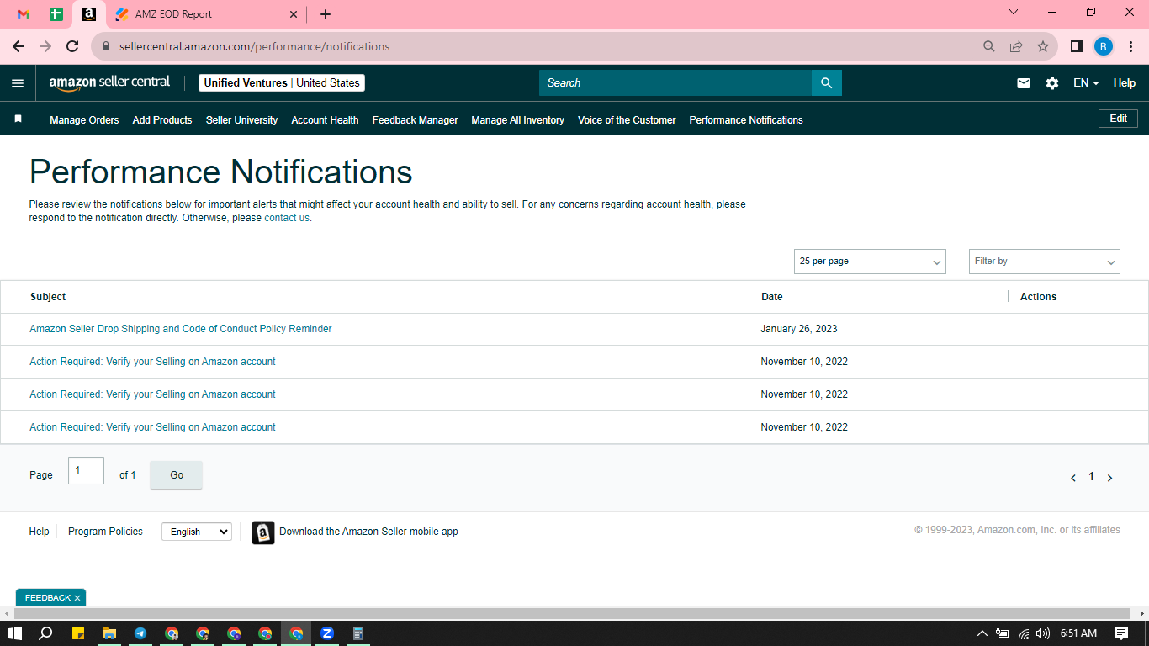Click the Go button
The image size is (1149, 646).
click(x=177, y=475)
